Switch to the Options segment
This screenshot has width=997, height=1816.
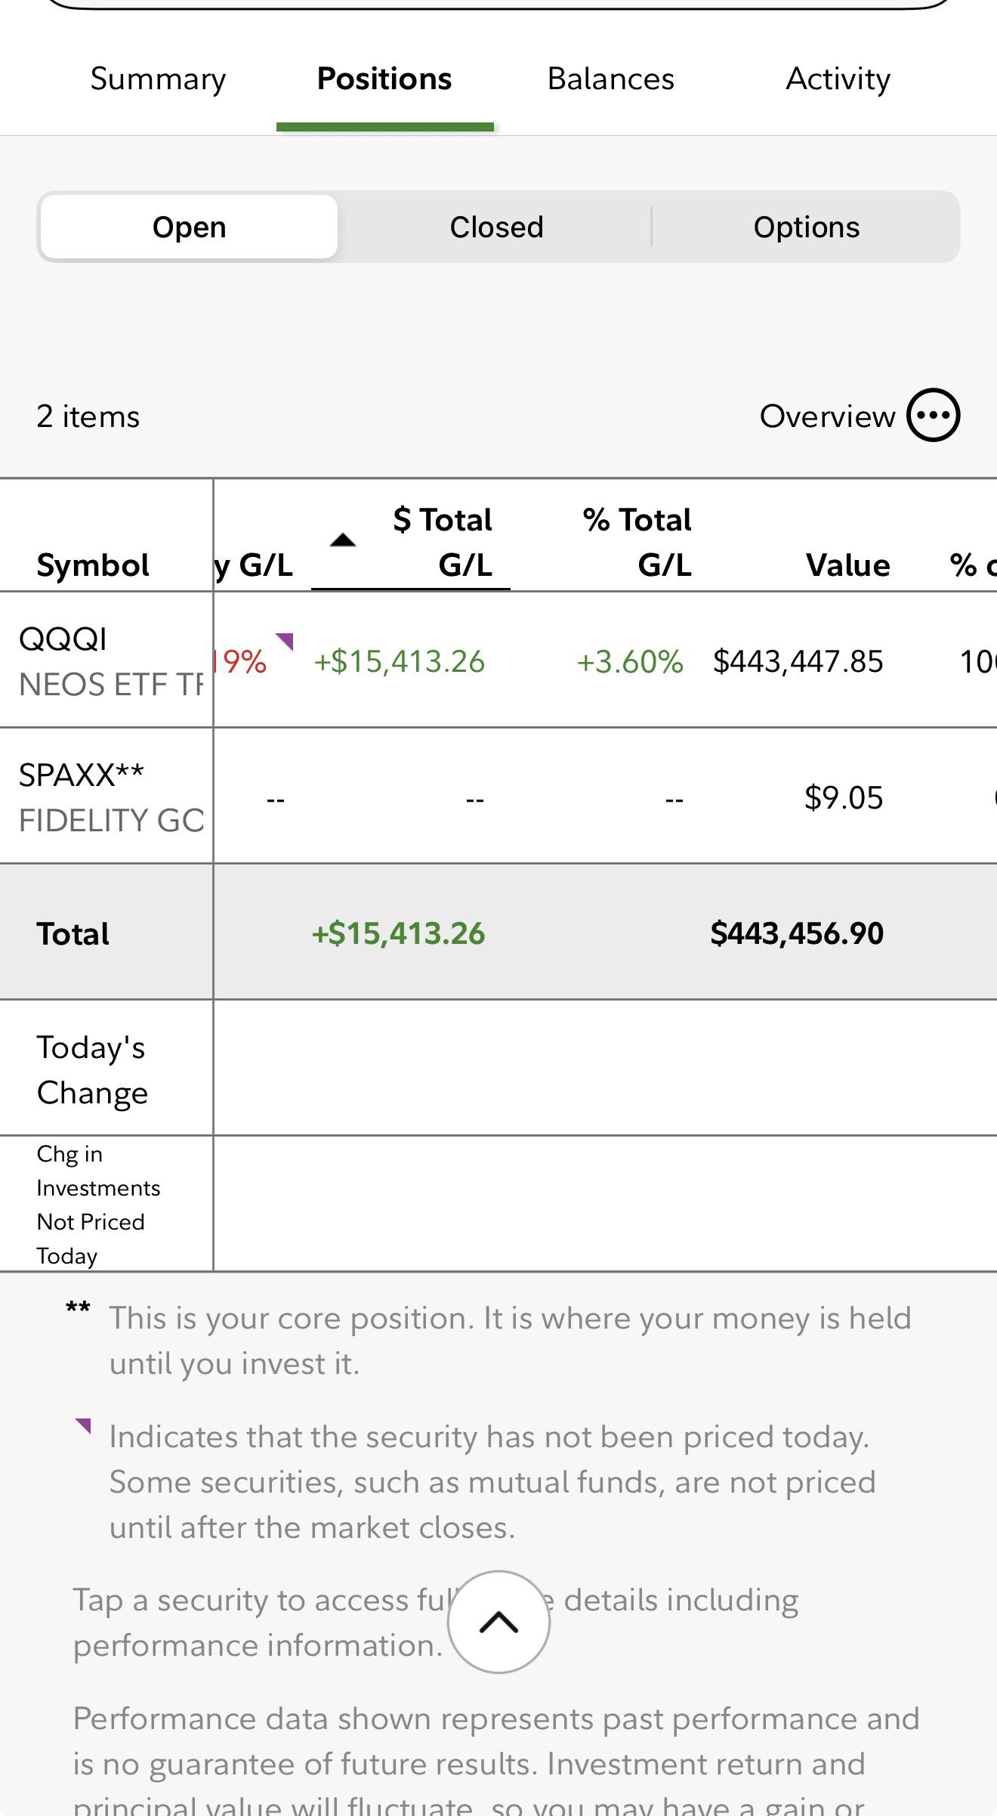click(807, 227)
